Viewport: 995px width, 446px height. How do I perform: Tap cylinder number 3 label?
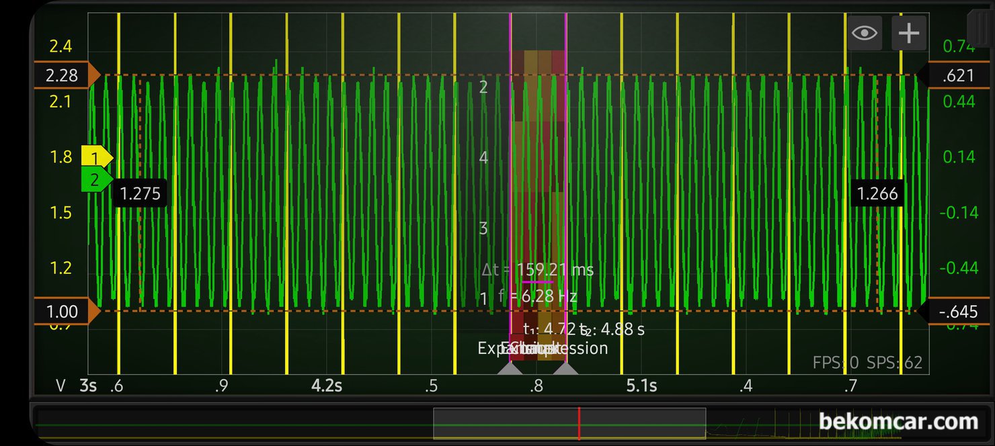coord(483,228)
